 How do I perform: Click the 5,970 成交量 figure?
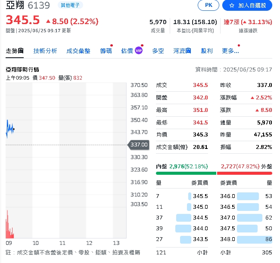(x=158, y=22)
